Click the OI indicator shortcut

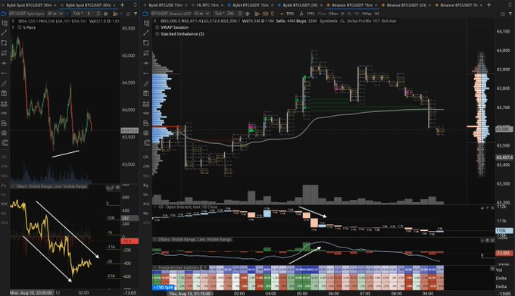pos(342,14)
